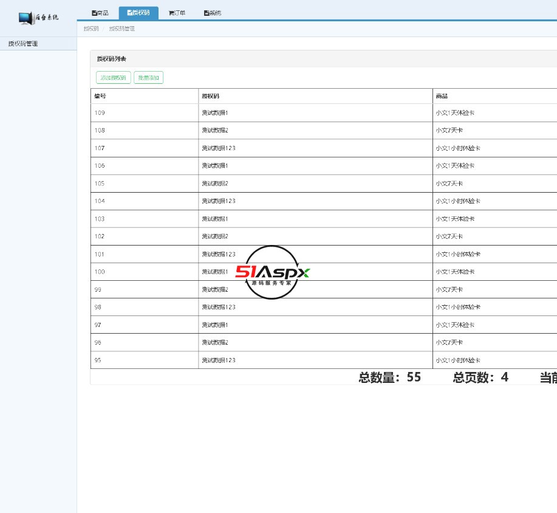The height and width of the screenshot is (513, 557).
Task: Select the row number 104 cell
Action: (x=145, y=201)
